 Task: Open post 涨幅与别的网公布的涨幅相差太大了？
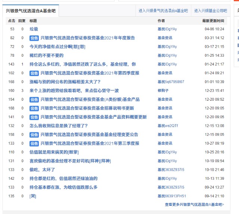tap(65, 82)
